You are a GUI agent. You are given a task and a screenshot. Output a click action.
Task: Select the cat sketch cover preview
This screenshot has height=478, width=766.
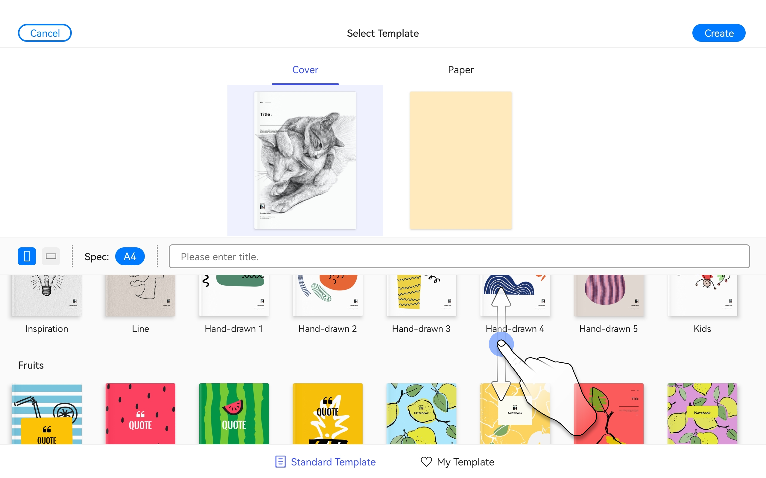pyautogui.click(x=305, y=160)
